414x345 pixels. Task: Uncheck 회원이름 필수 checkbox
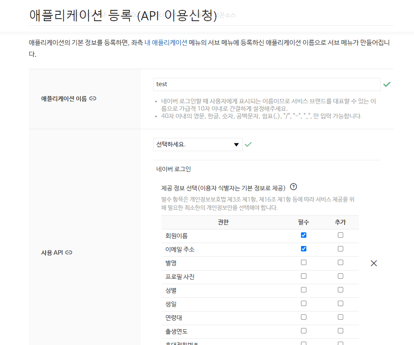[x=303, y=235]
